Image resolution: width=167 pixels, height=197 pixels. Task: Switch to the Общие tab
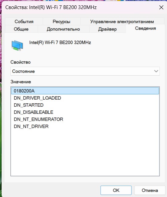21,29
